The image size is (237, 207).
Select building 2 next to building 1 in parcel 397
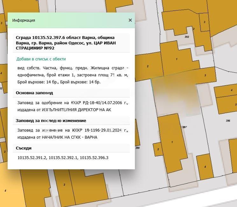tap(158, 149)
